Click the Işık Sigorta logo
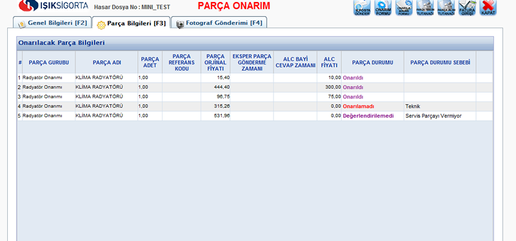 pos(54,6)
